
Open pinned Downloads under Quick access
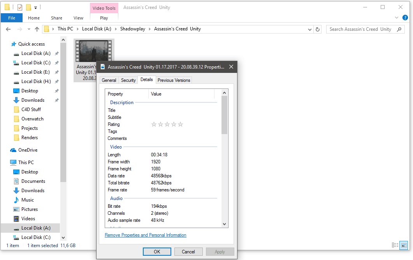tap(33, 100)
